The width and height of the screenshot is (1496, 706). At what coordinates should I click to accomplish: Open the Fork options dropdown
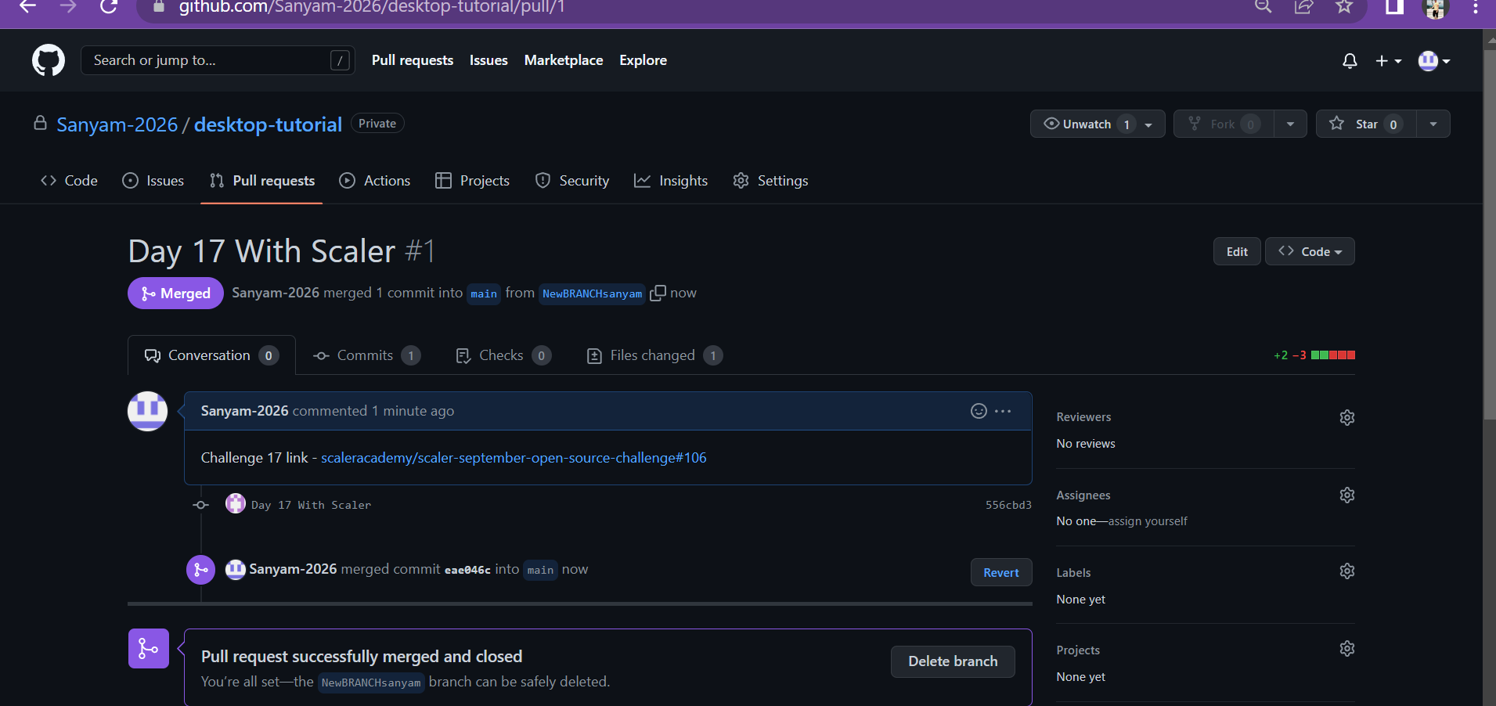pyautogui.click(x=1290, y=124)
